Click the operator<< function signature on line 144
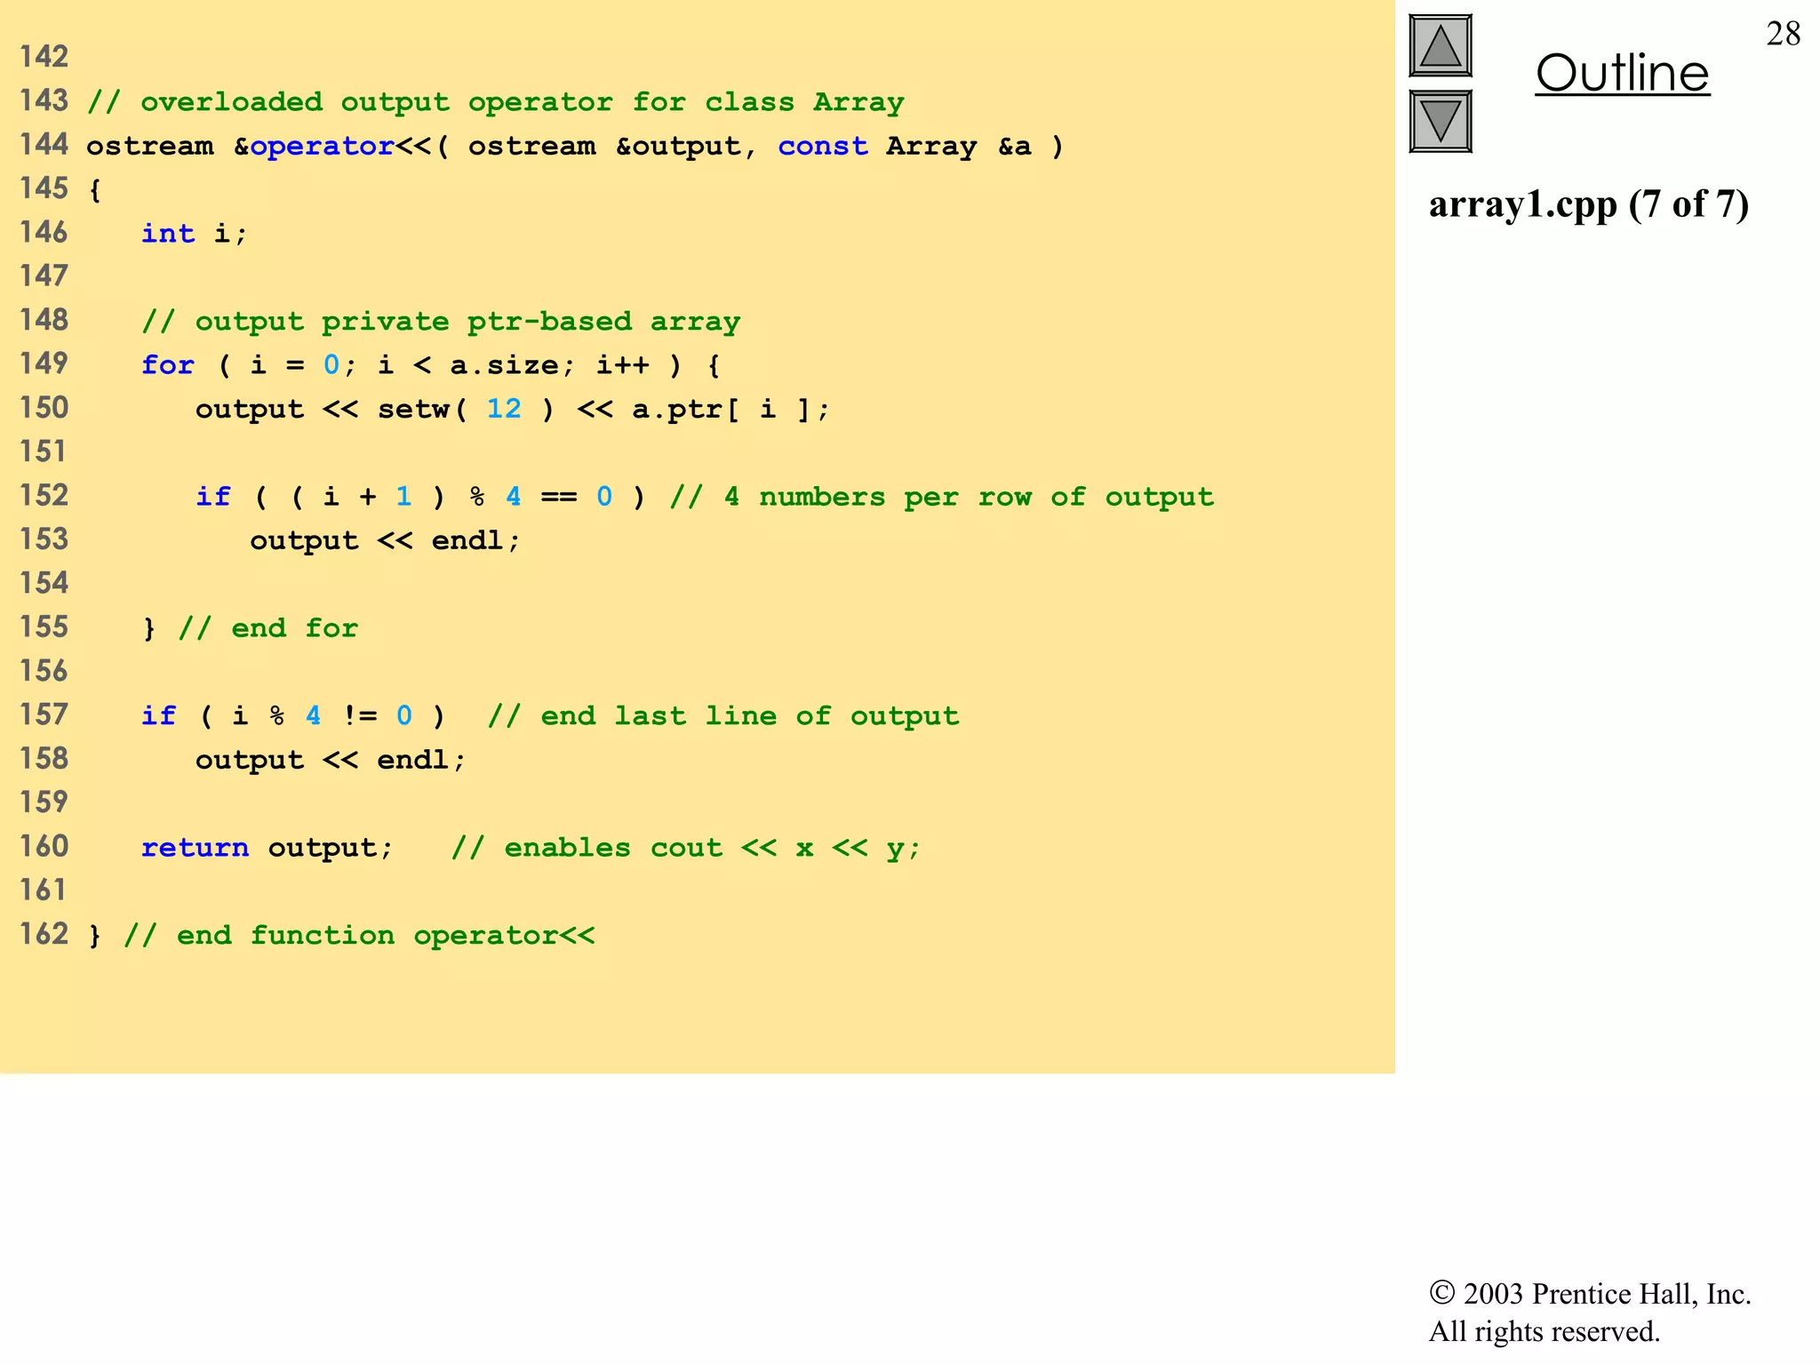1820x1365 pixels. point(574,146)
